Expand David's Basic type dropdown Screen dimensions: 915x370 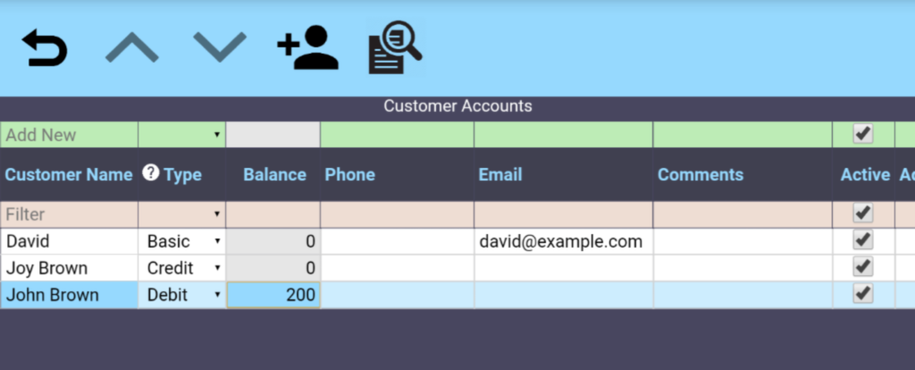[x=182, y=241]
